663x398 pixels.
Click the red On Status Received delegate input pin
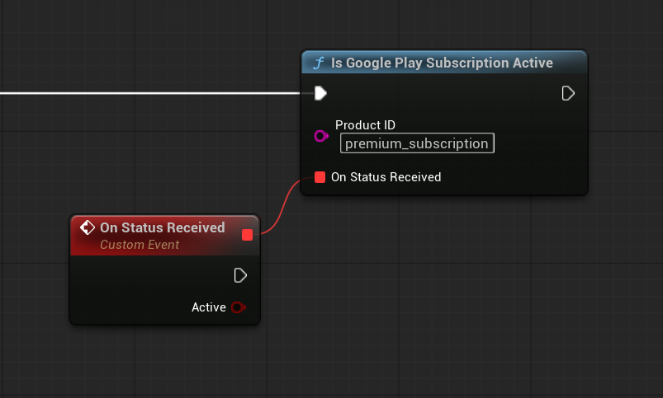pos(320,177)
